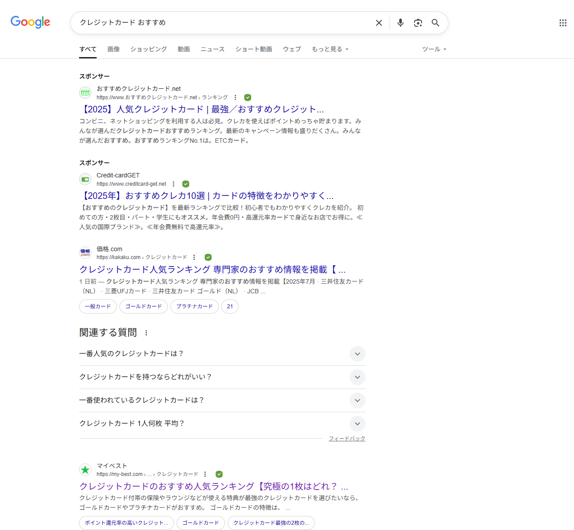
Task: Switch to the ショート動画 tab
Action: tap(254, 49)
